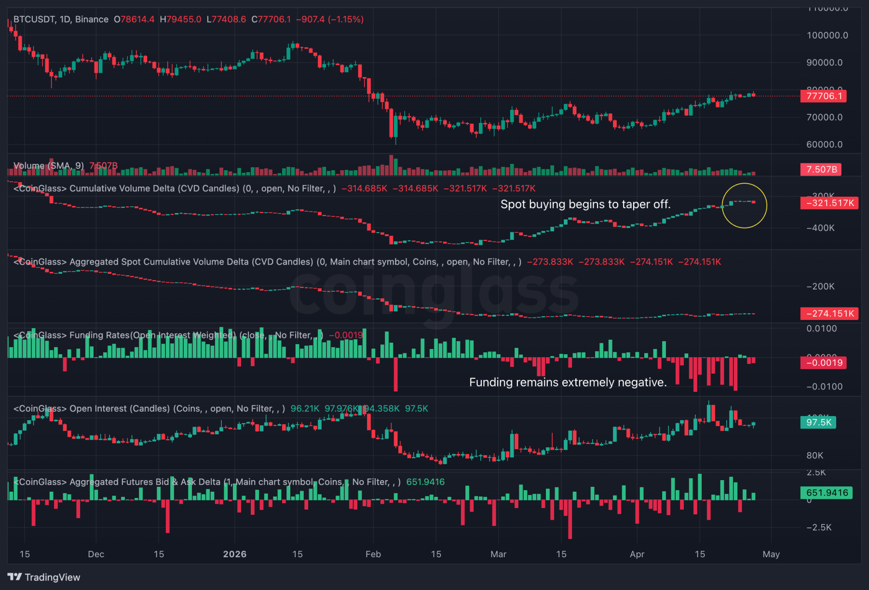Click the −0.0100 funding scale label
The image size is (869, 590).
(825, 387)
